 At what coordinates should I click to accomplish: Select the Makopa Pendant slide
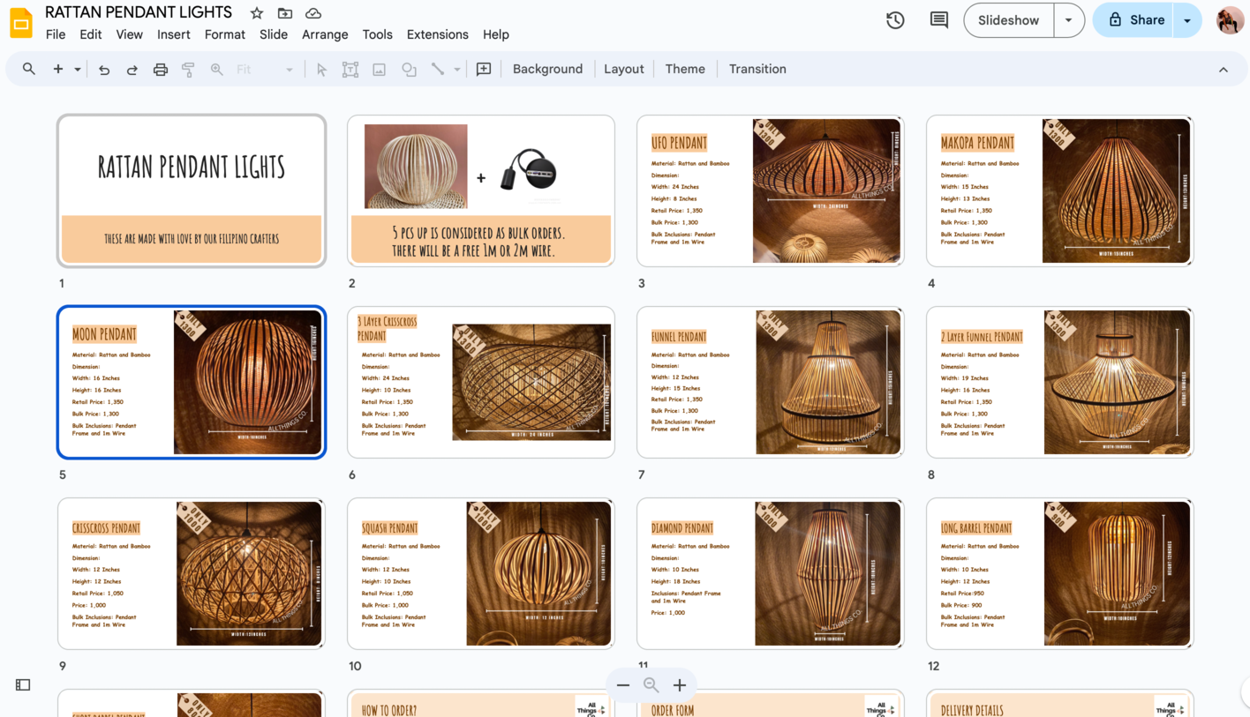[1059, 190]
